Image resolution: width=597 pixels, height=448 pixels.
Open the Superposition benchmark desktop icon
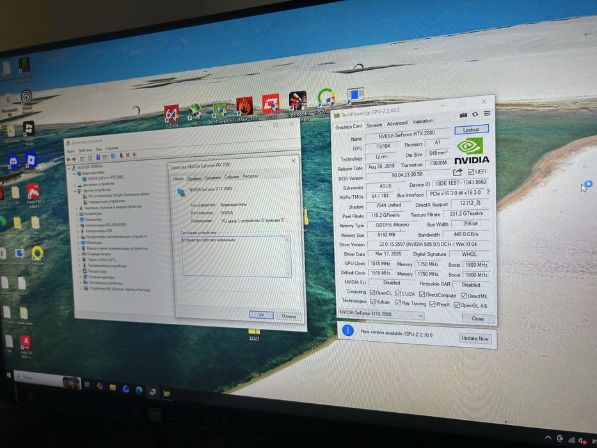pyautogui.click(x=298, y=100)
